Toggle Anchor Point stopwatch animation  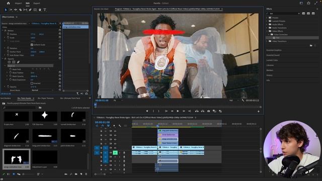pos(8,51)
